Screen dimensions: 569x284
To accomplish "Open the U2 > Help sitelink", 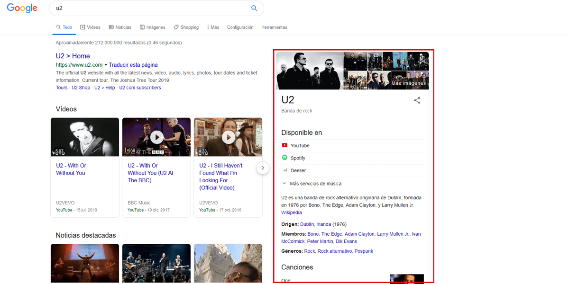I will click(105, 88).
